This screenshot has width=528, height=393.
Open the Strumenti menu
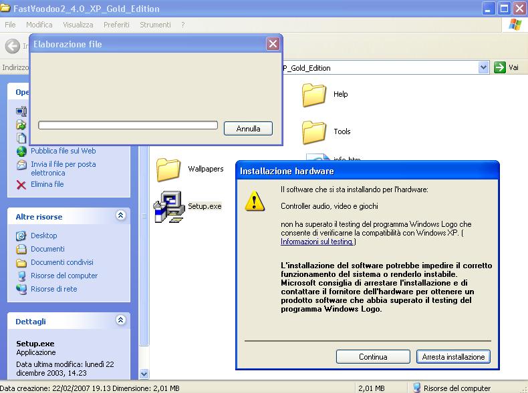155,25
